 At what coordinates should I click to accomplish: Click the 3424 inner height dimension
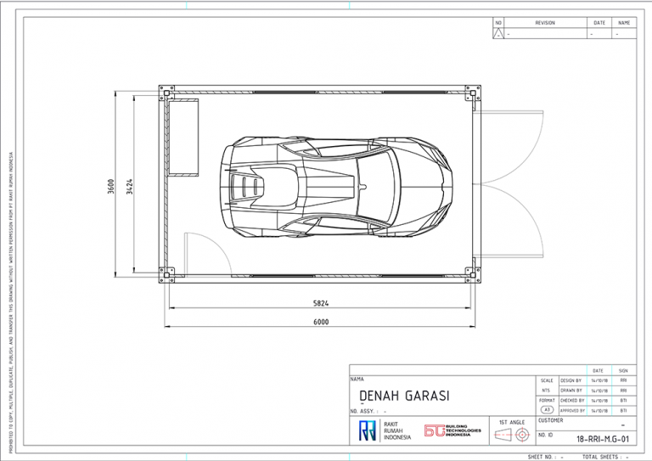[130, 186]
